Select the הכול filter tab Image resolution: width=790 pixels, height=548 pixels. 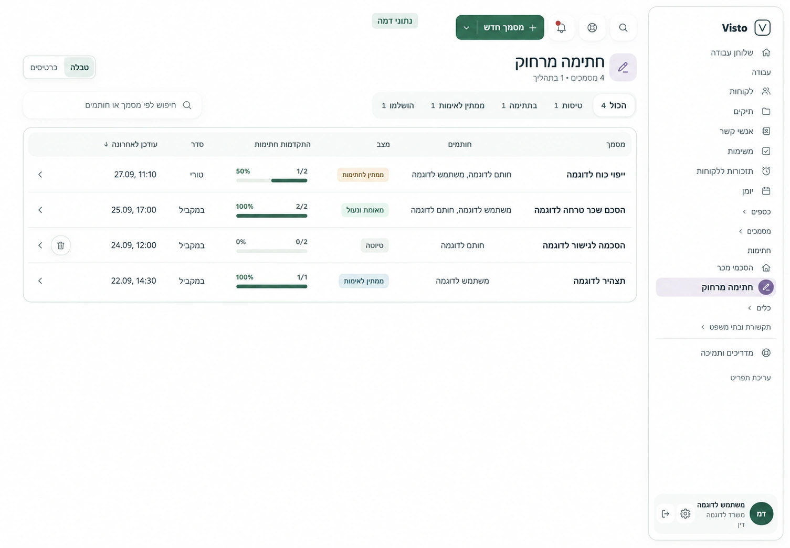coord(614,105)
